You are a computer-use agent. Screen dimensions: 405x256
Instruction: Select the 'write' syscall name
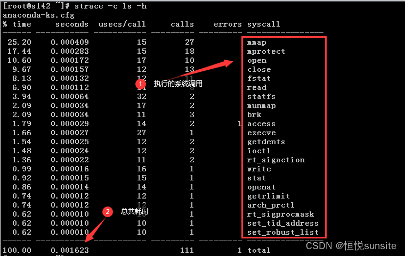click(x=259, y=169)
